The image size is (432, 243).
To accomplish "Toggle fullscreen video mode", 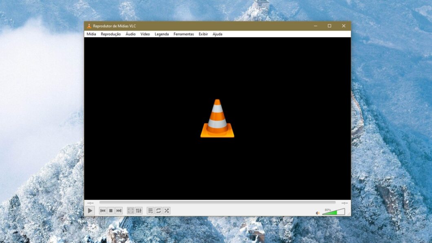I will [130, 211].
